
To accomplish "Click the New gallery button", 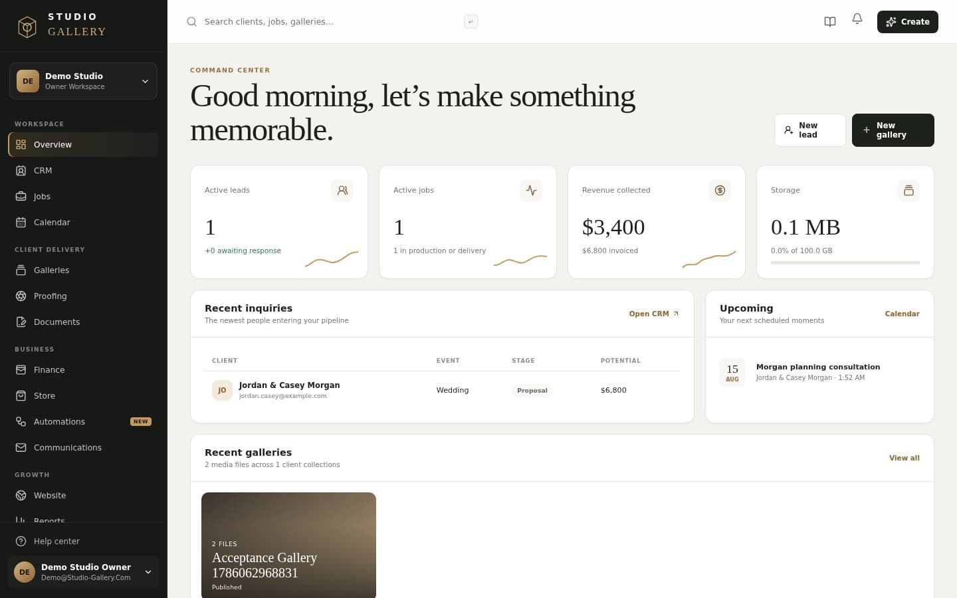I will pyautogui.click(x=893, y=130).
